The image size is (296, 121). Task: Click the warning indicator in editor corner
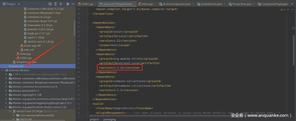tap(282, 10)
